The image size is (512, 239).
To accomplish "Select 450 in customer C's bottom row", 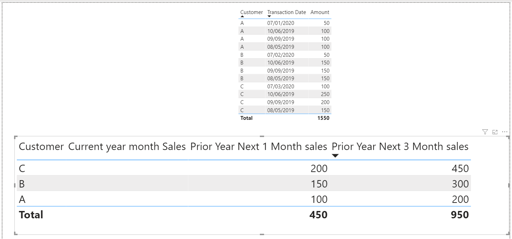I will (x=460, y=169).
